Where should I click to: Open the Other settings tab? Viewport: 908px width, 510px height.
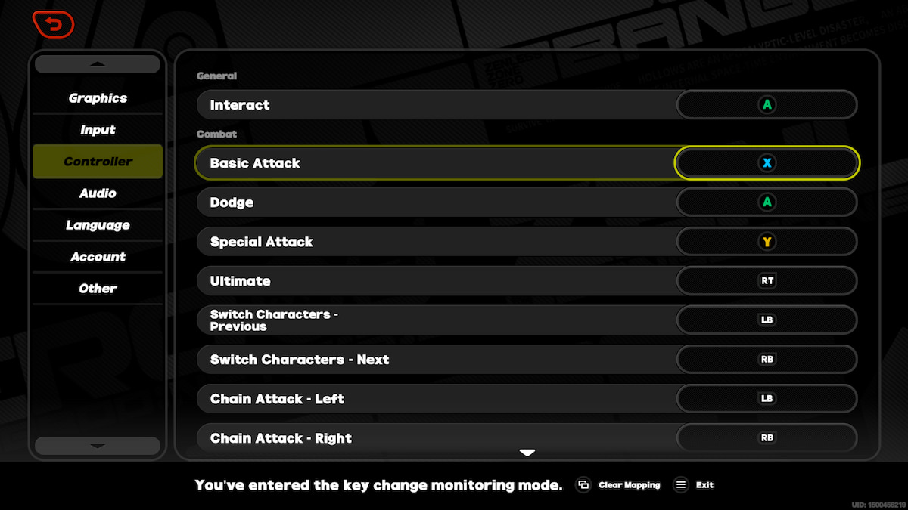(x=98, y=289)
